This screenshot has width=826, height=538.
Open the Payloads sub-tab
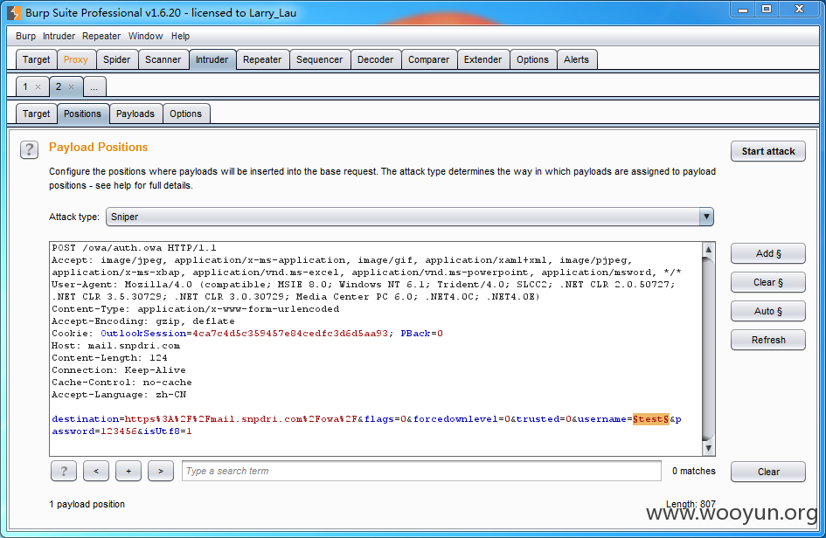click(135, 114)
